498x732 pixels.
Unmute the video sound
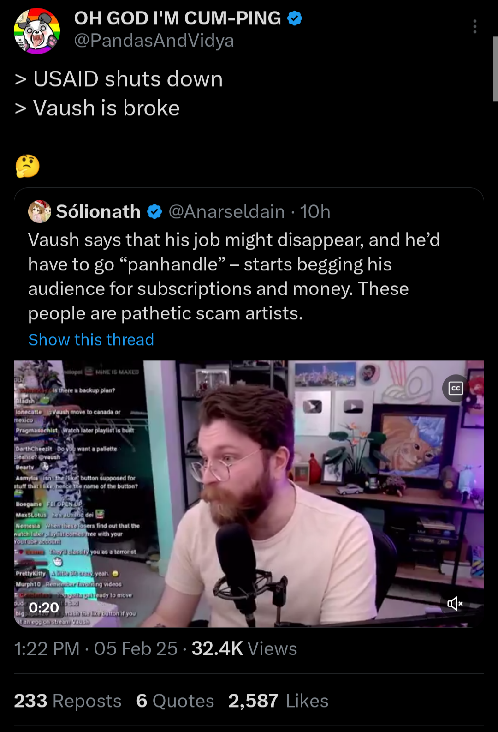455,603
